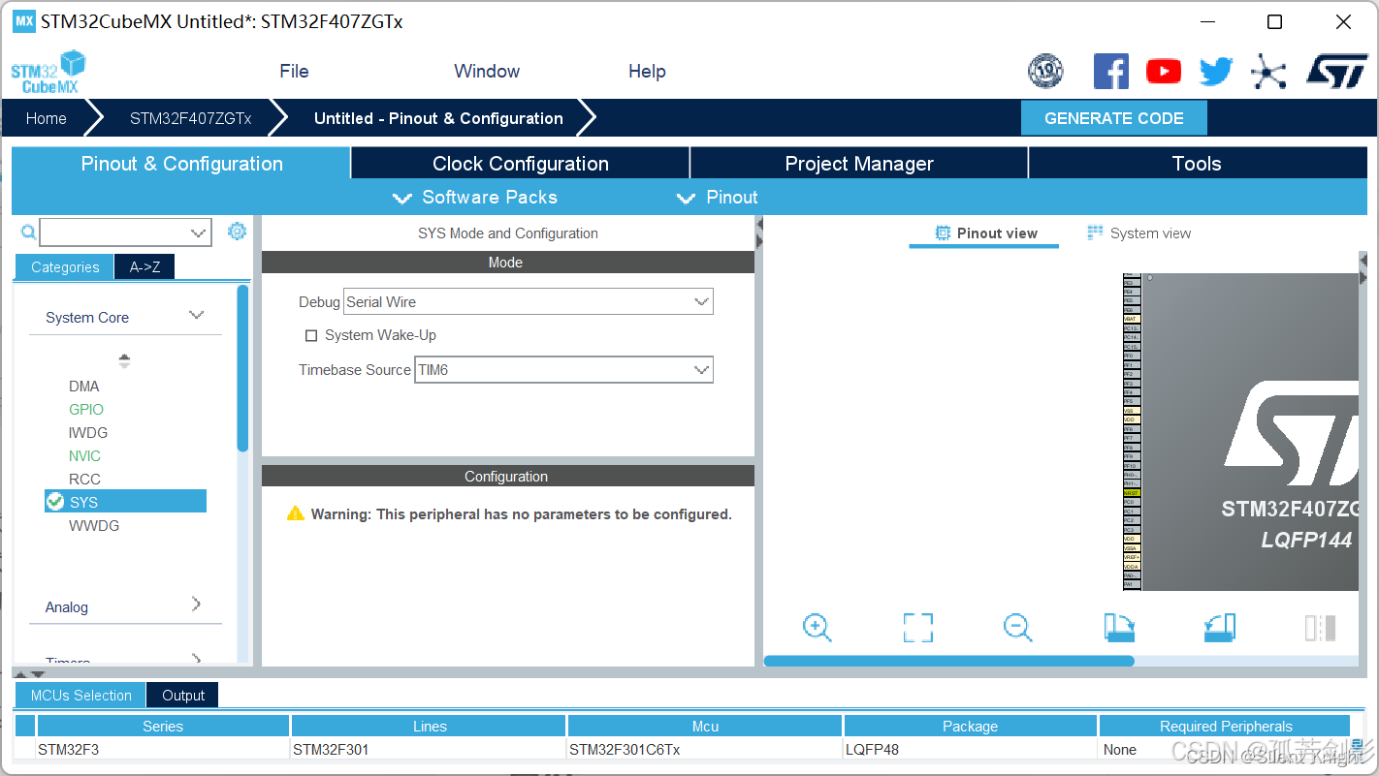The width and height of the screenshot is (1379, 776).
Task: Click the ST community network icon
Action: (1268, 72)
